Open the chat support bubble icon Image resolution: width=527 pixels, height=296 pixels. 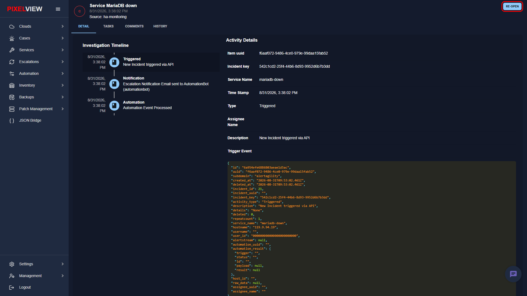click(513, 274)
